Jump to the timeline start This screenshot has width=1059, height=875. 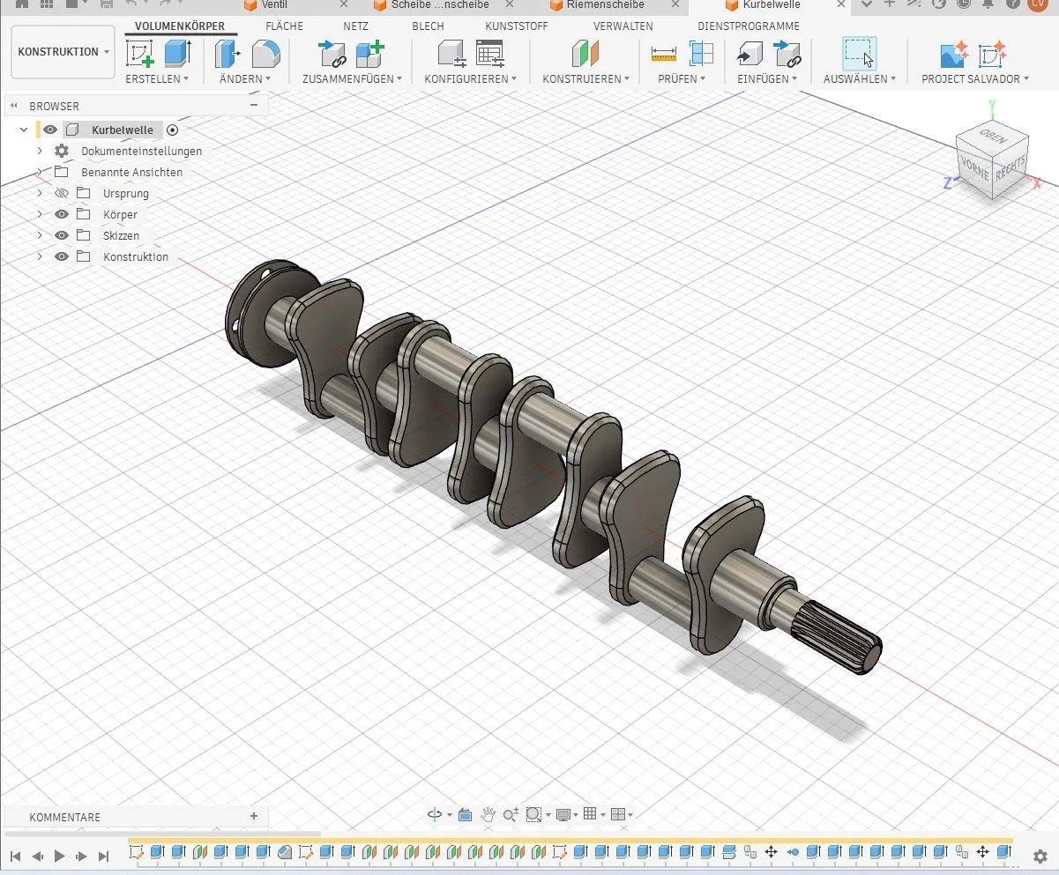(15, 856)
